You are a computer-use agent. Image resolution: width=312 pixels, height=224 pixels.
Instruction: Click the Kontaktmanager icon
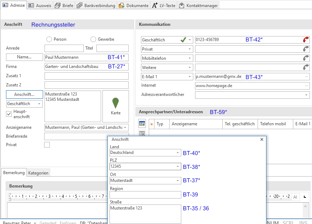pyautogui.click(x=182, y=6)
